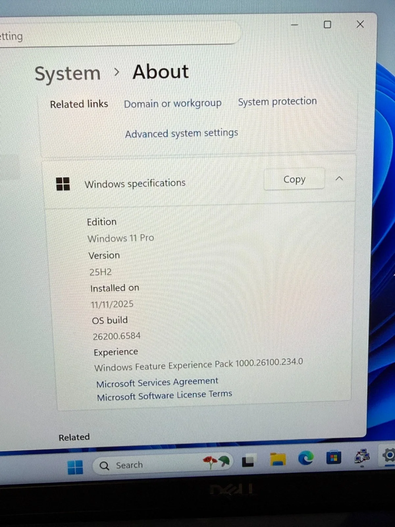This screenshot has height=527, width=395.
Task: Click the Windows logo beside Windows specifications
Action: 63,184
